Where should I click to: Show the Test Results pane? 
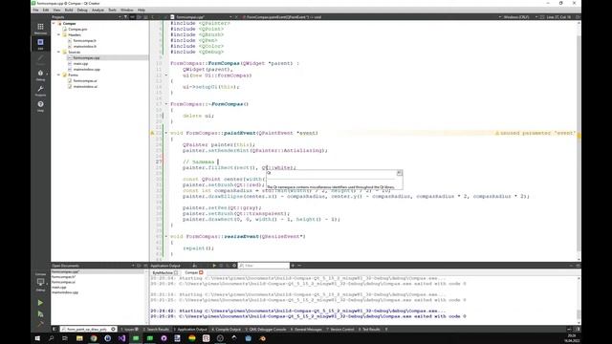[x=369, y=329]
